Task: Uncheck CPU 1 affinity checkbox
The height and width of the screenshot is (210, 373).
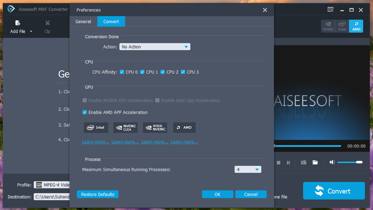Action: (142, 72)
